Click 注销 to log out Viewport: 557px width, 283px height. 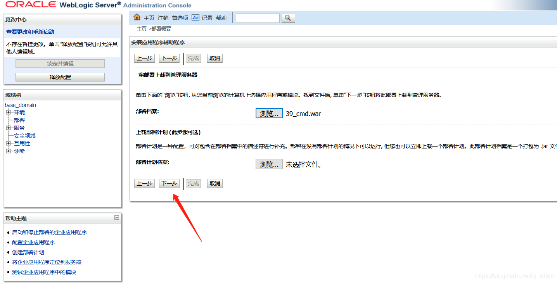tap(163, 18)
